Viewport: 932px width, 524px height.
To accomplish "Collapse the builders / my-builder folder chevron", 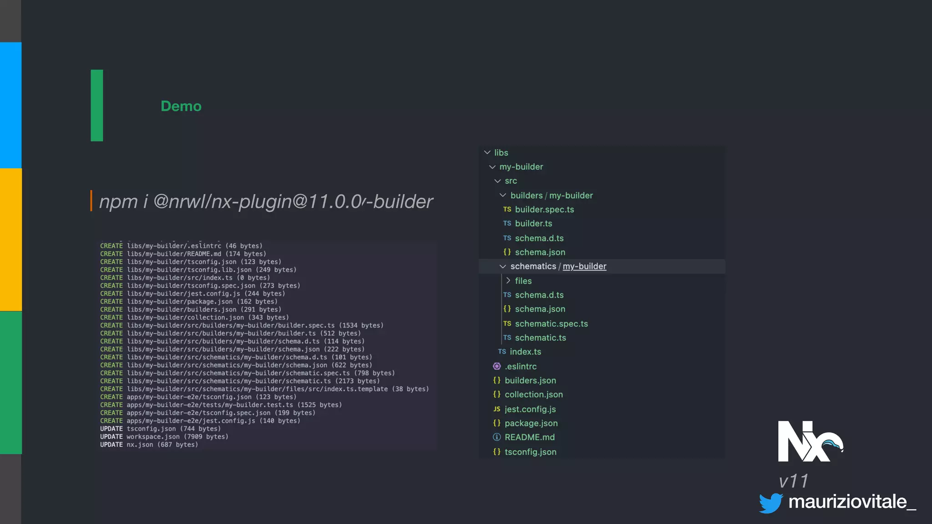I will coord(503,195).
